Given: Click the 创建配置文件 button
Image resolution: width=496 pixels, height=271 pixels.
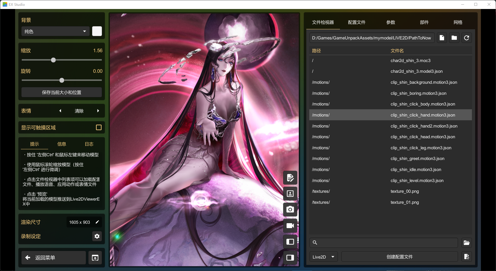Looking at the screenshot, I should [400, 257].
